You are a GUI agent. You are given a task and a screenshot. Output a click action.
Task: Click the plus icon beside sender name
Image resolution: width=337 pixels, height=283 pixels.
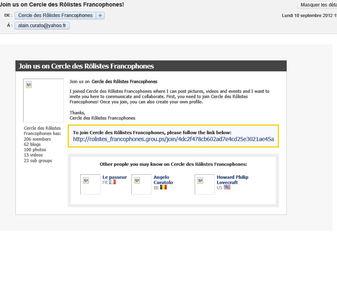coord(100,15)
